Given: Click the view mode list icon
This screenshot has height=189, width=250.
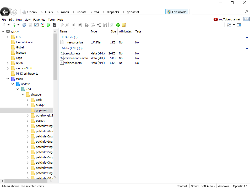Looking at the screenshot, I should (x=229, y=25).
